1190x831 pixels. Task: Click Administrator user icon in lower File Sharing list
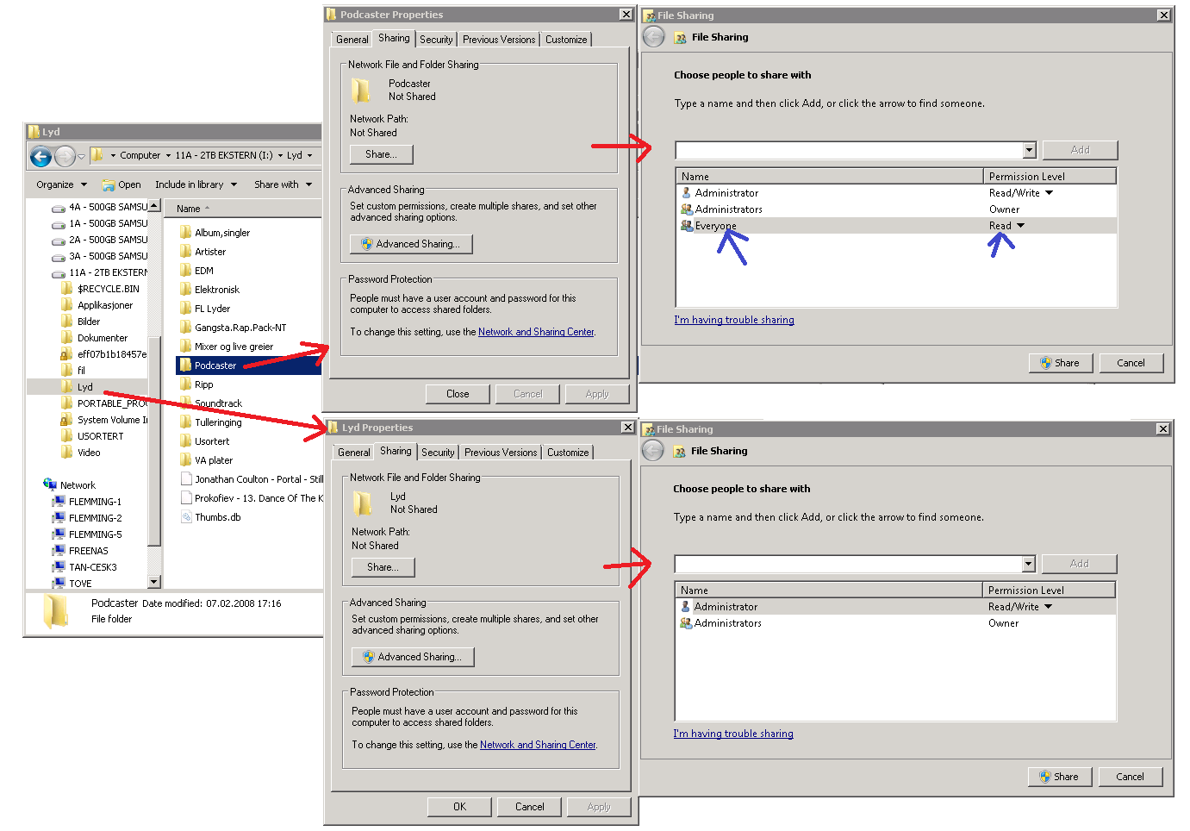[686, 607]
